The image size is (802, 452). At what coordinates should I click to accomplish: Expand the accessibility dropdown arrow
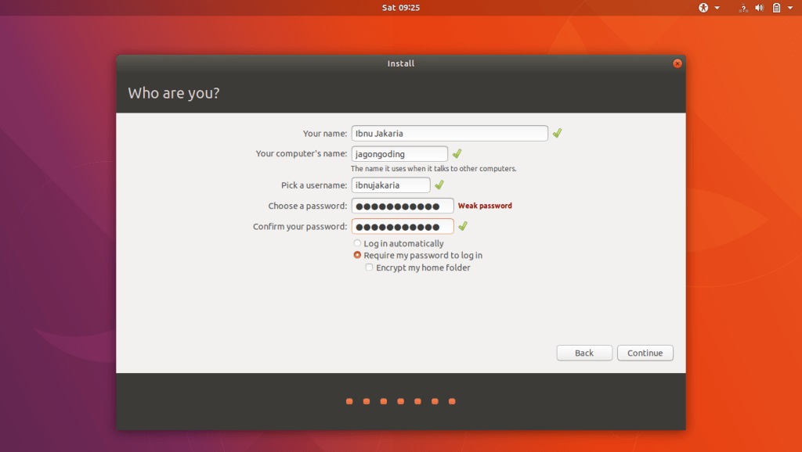(717, 8)
